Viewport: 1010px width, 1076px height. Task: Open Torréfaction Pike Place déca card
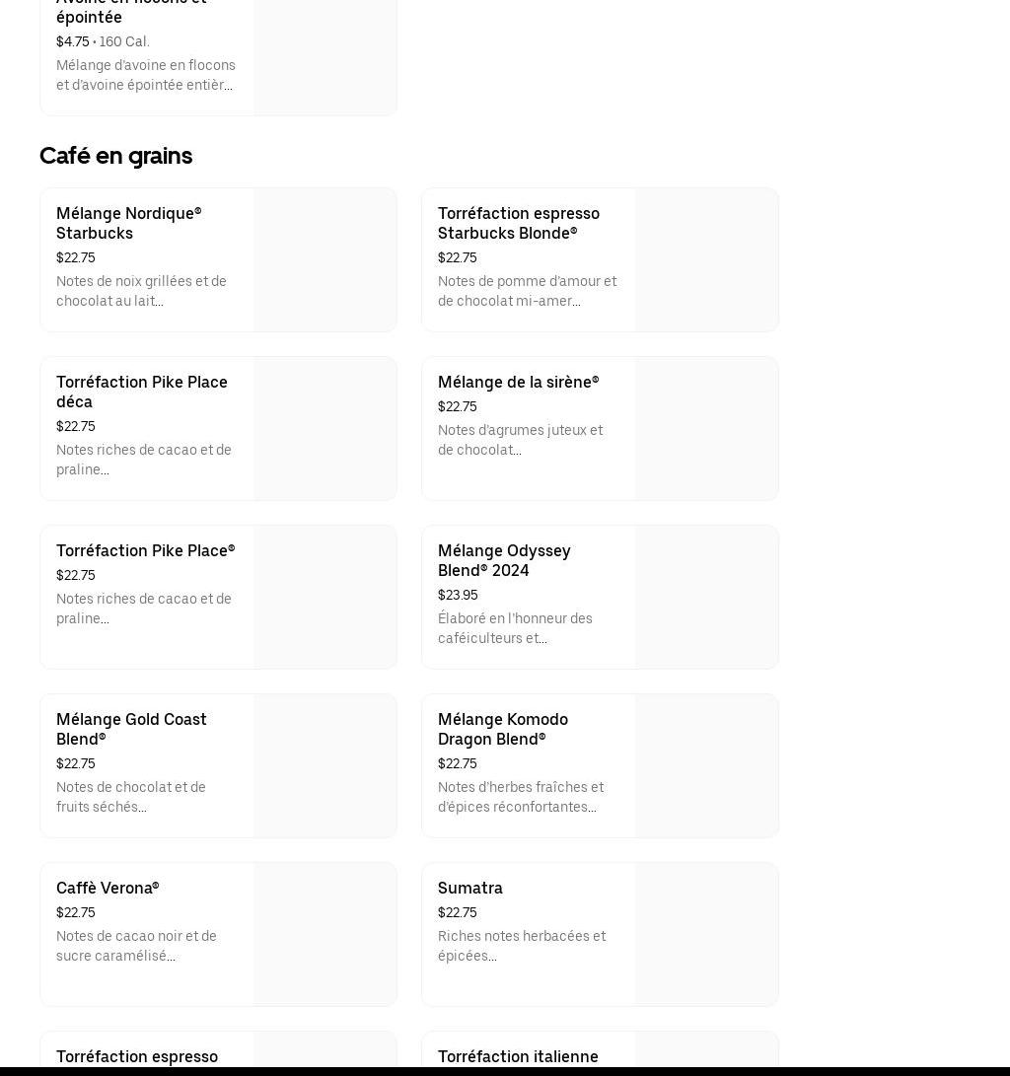141,392
